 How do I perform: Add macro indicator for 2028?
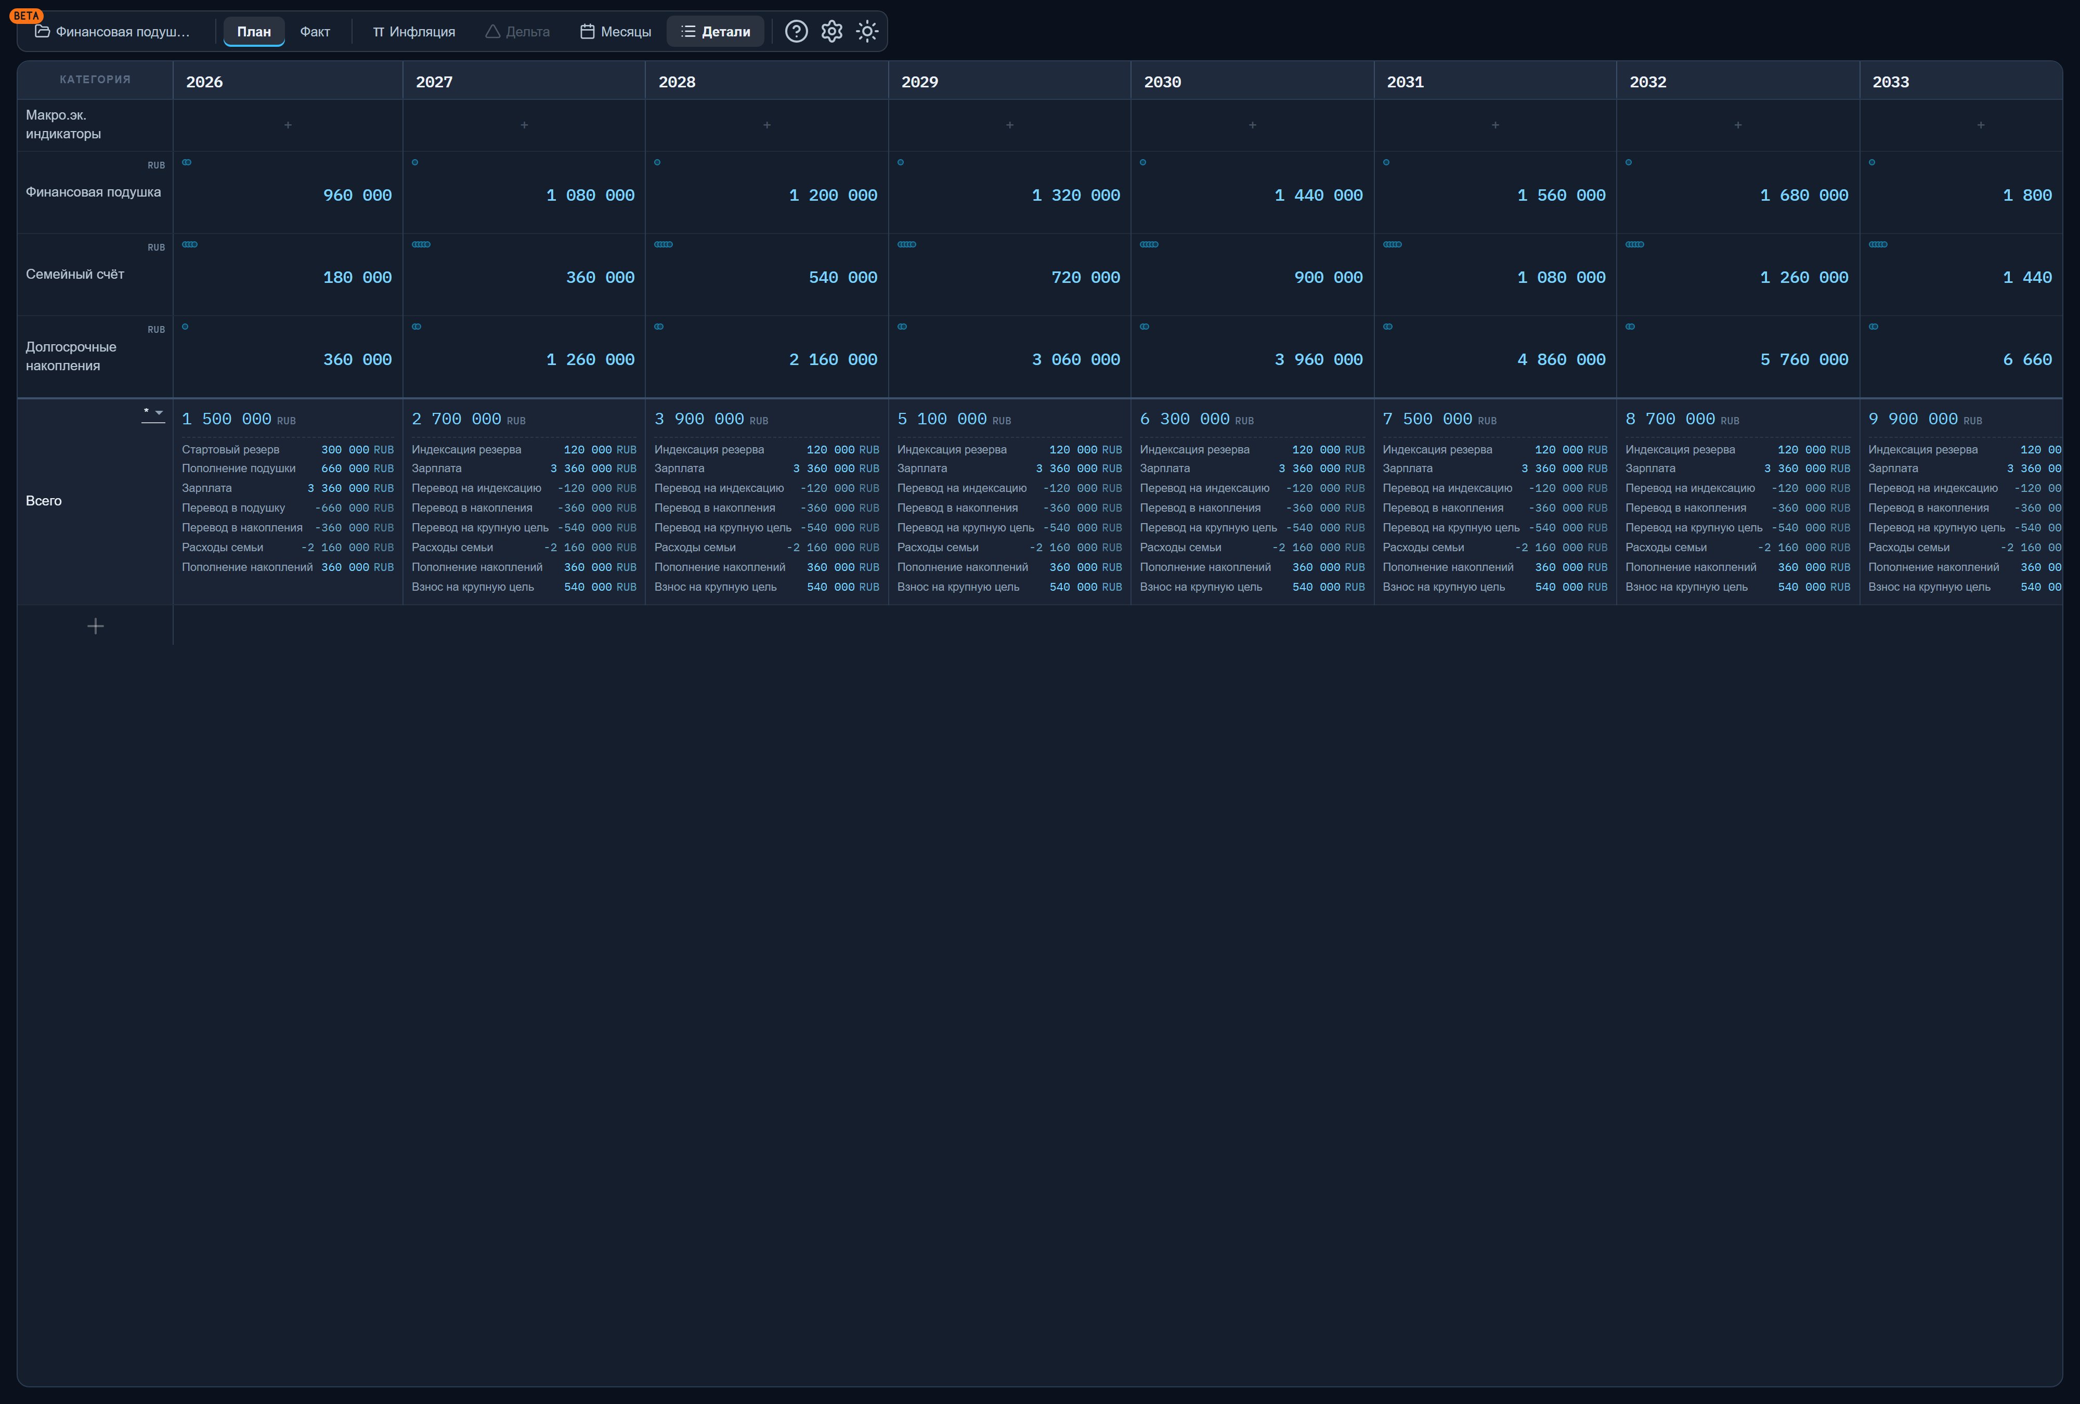tap(767, 125)
